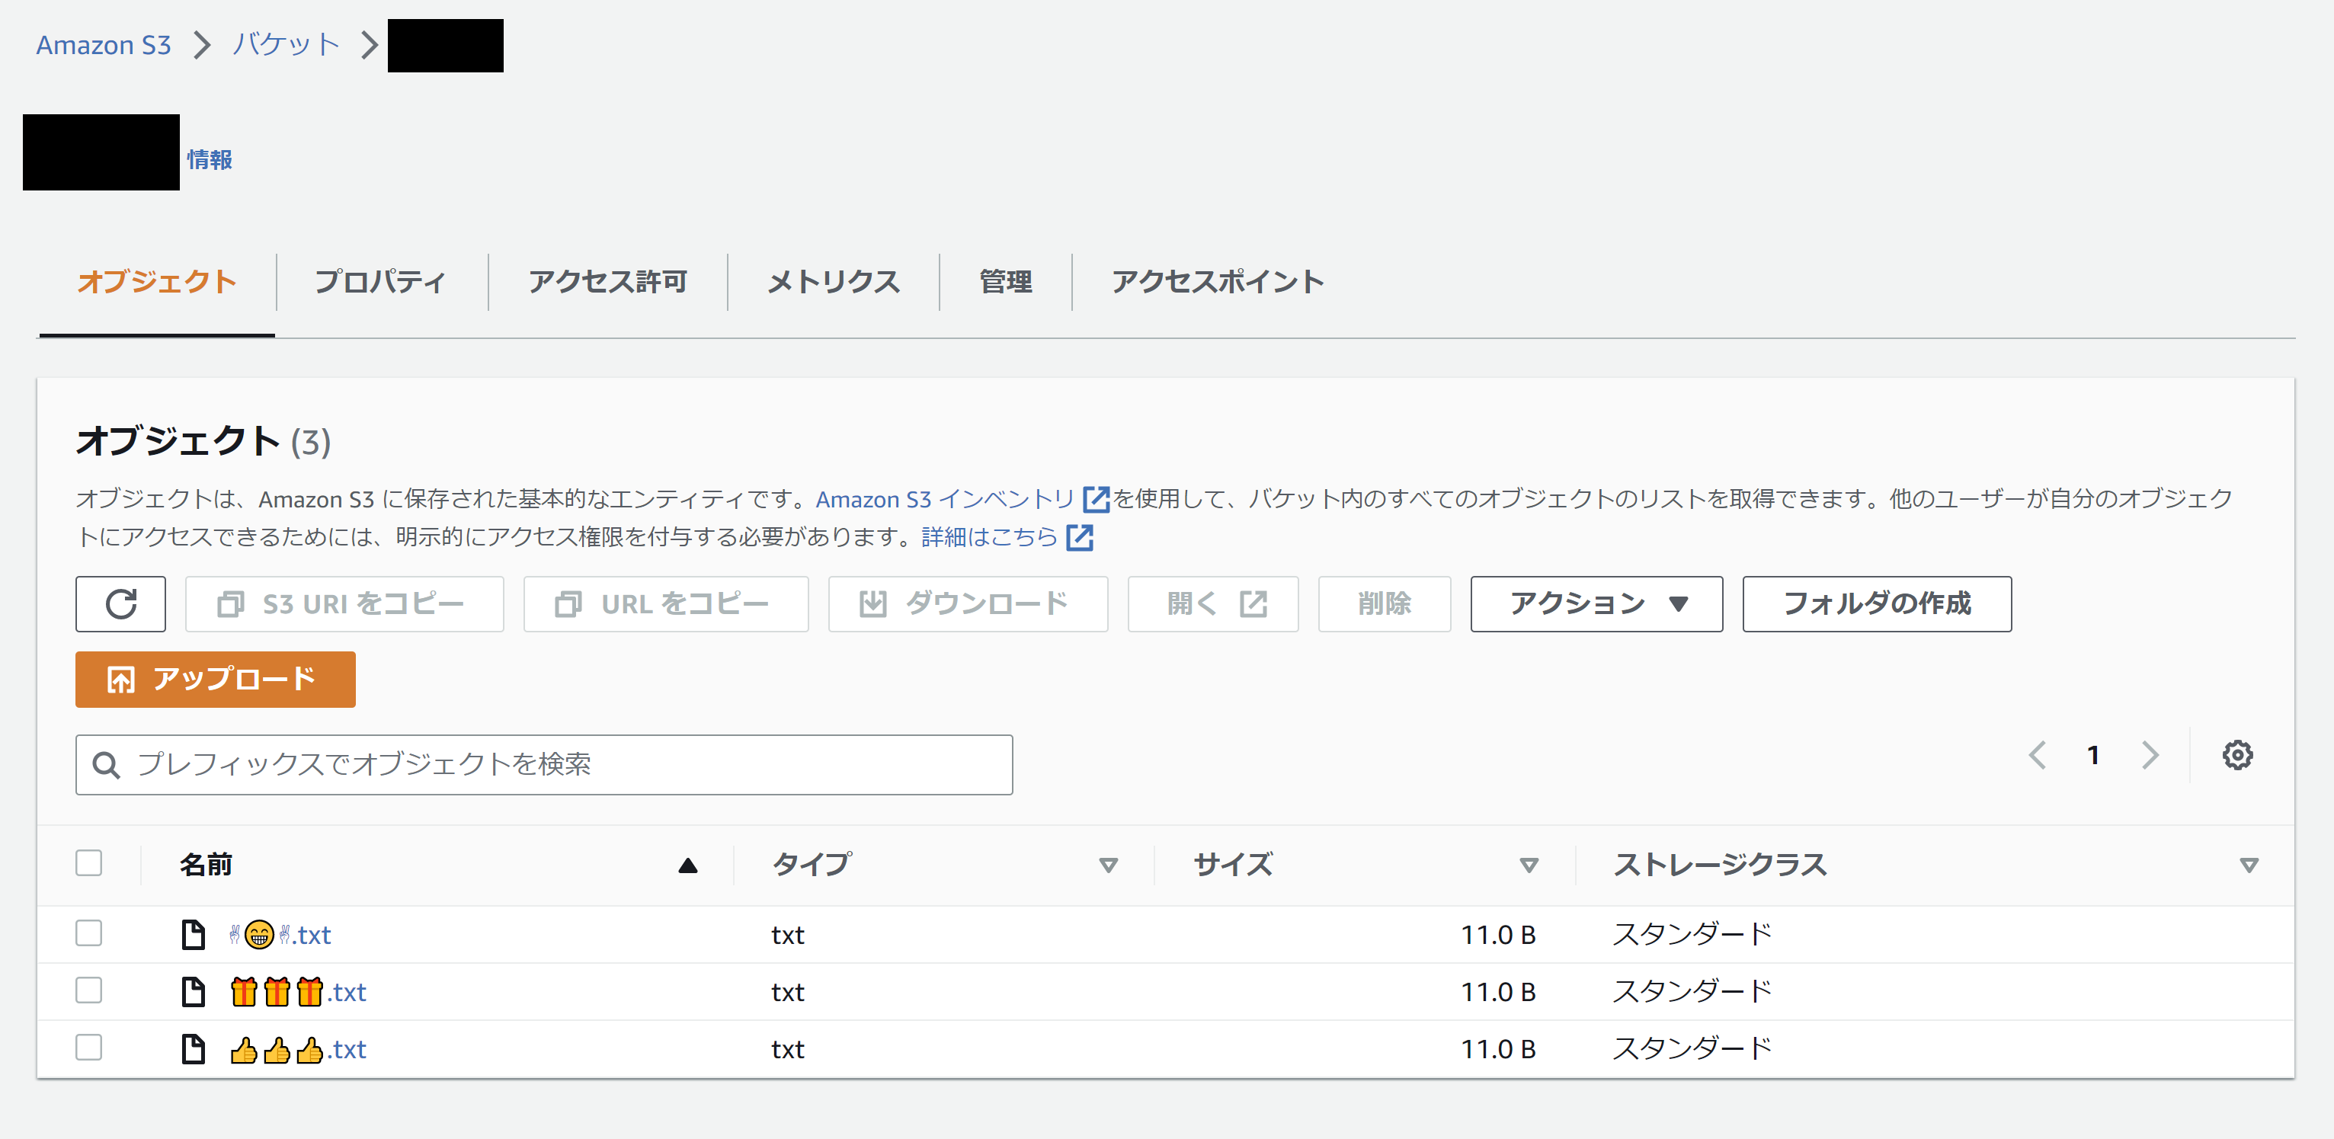Click the file icon next to thumbs-up .txt
Viewport: 2334px width, 1139px height.
193,1048
